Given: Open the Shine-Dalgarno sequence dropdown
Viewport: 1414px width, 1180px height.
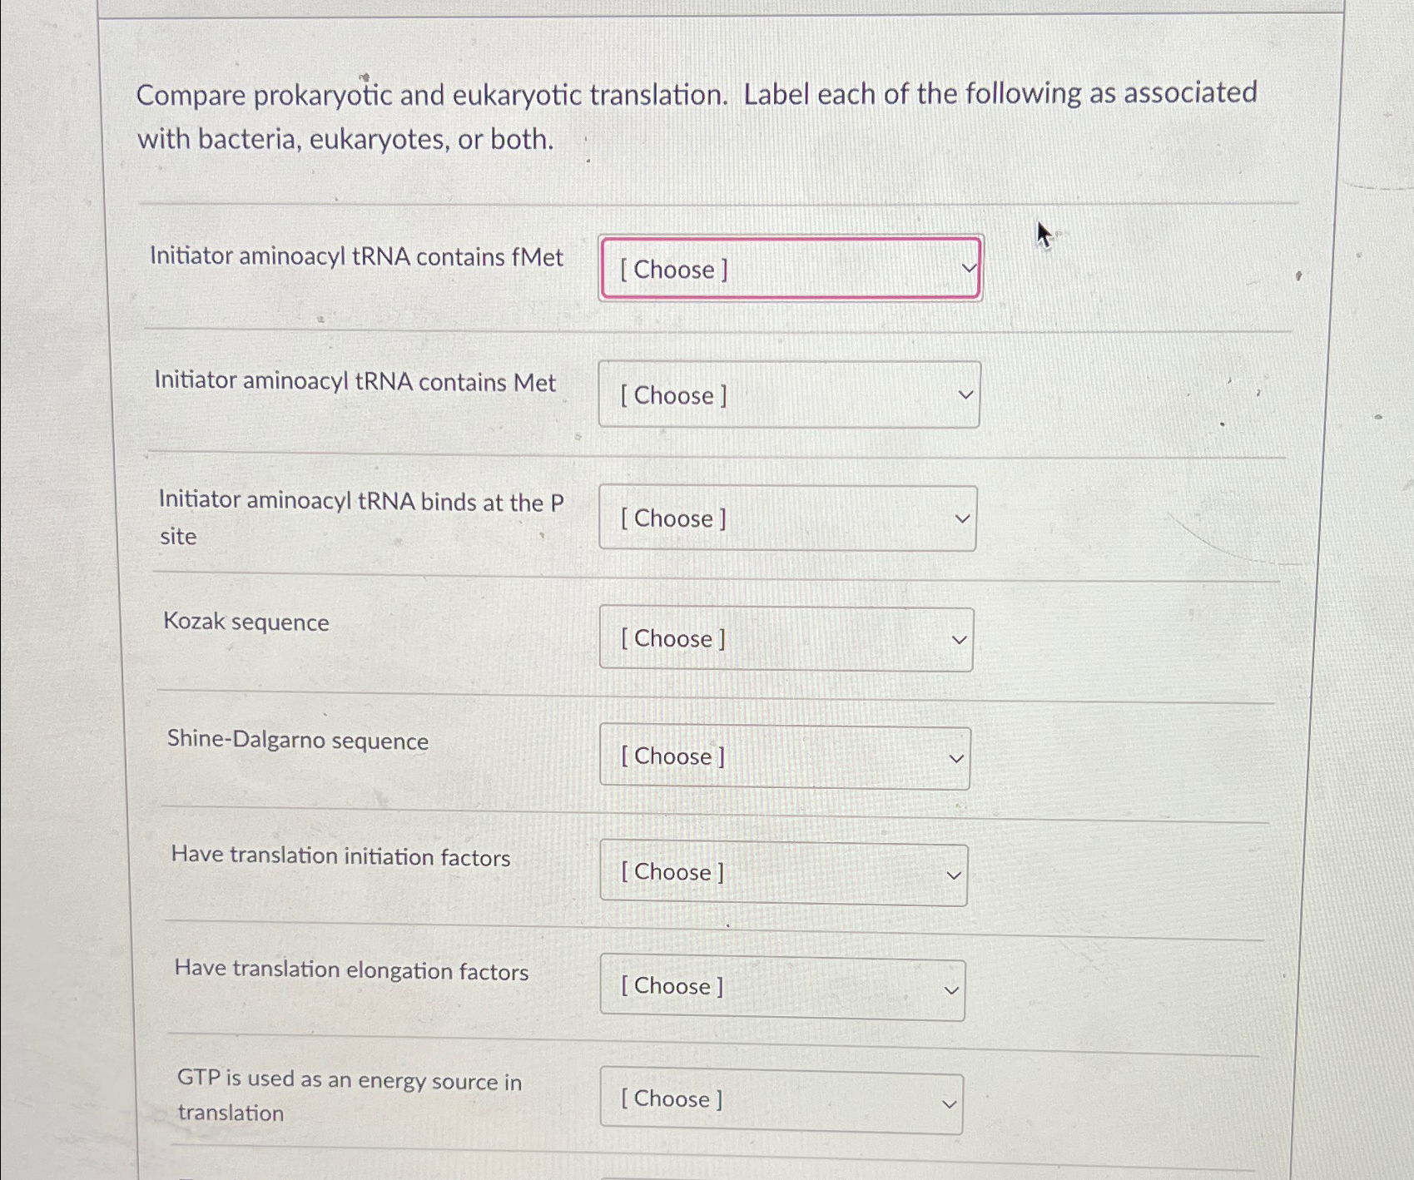Looking at the screenshot, I should [x=785, y=756].
